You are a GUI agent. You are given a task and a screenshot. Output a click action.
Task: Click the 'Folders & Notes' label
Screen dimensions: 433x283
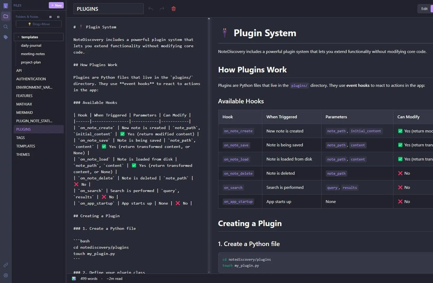27,17
